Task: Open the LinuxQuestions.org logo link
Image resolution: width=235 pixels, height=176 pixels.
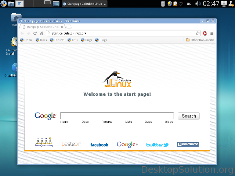Action: [44, 142]
